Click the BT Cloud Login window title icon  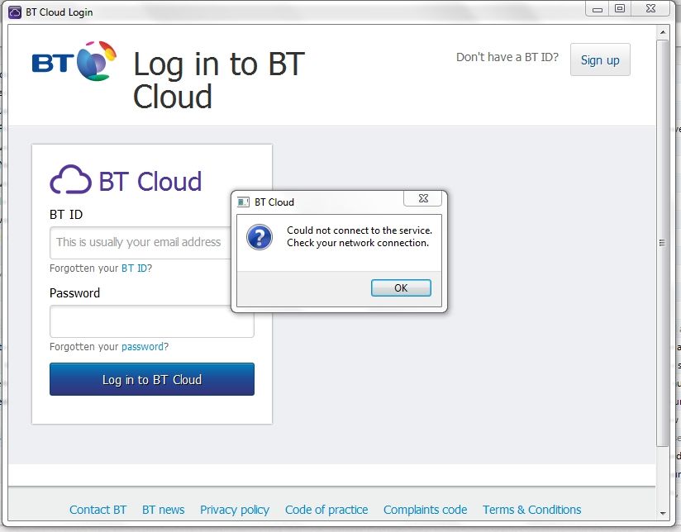(15, 12)
